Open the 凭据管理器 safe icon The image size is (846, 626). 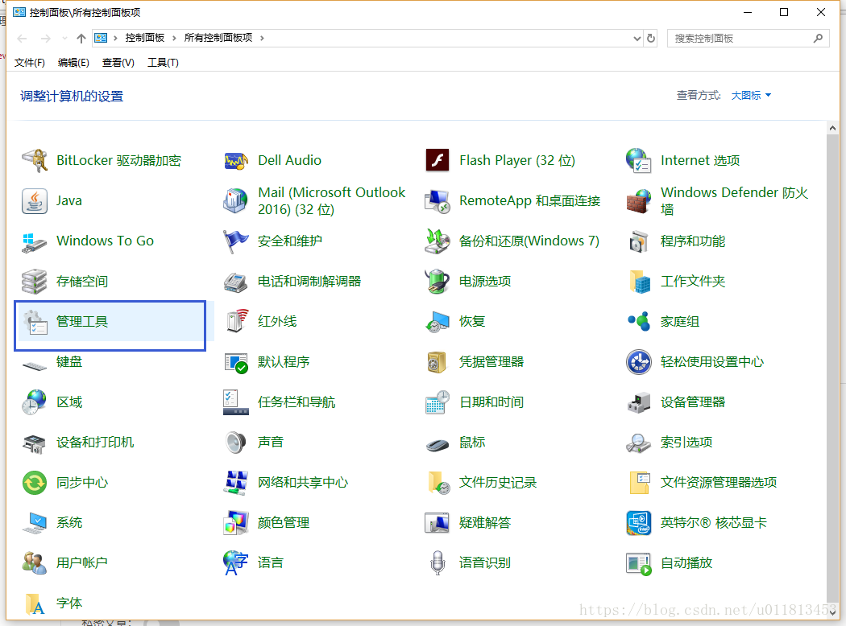[x=437, y=362]
